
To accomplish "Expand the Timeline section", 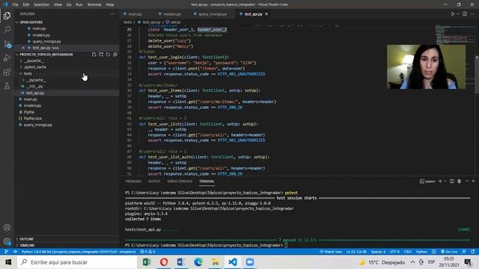I will [x=27, y=245].
